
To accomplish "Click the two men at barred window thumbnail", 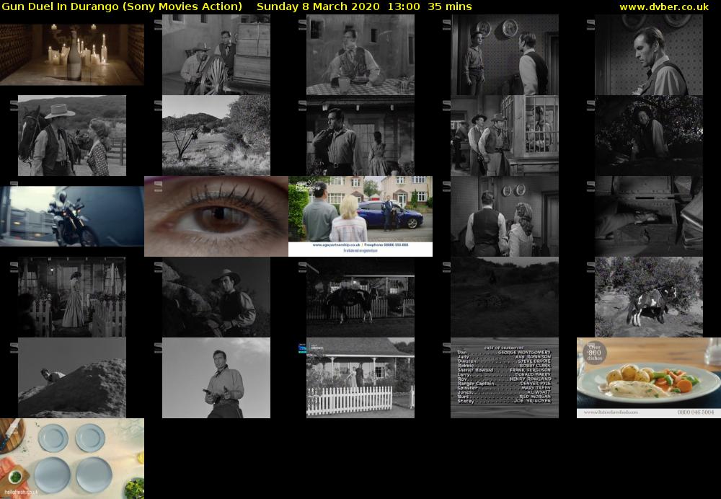I will coord(505,136).
